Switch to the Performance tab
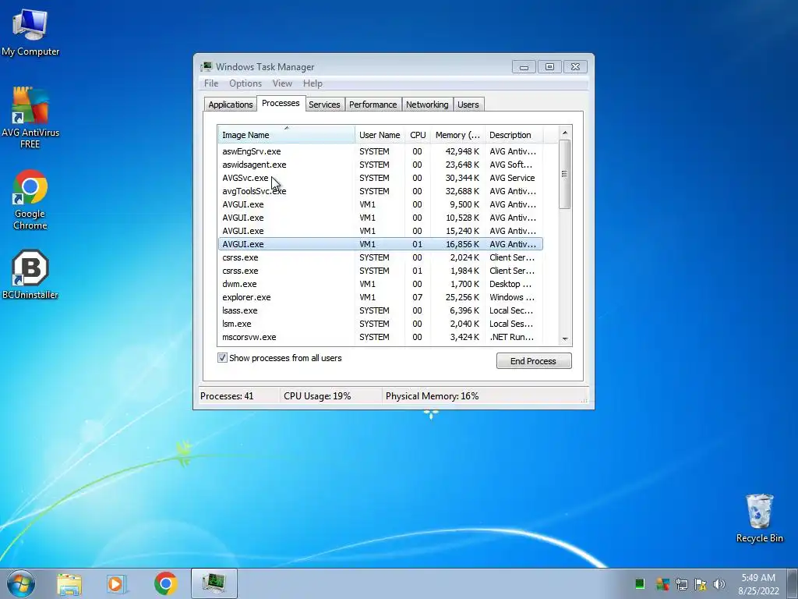798x599 pixels. (x=373, y=105)
